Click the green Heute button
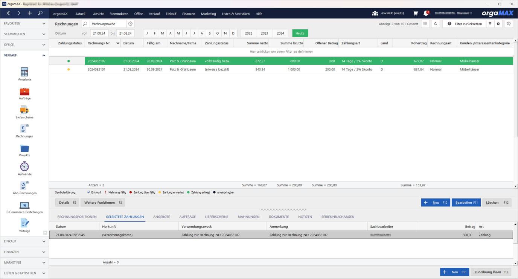This screenshot has height=279, width=518. tap(300, 33)
